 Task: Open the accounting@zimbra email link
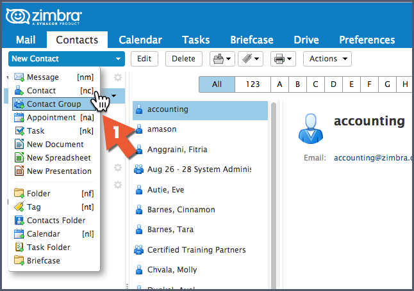[372, 157]
